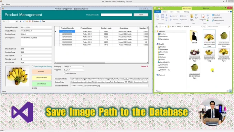234x132 pixels.
Task: Open the Category combo box
Action: [74, 67]
